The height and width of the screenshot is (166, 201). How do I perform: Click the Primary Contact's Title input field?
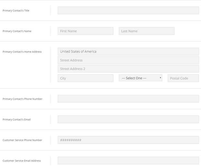[x=128, y=10]
